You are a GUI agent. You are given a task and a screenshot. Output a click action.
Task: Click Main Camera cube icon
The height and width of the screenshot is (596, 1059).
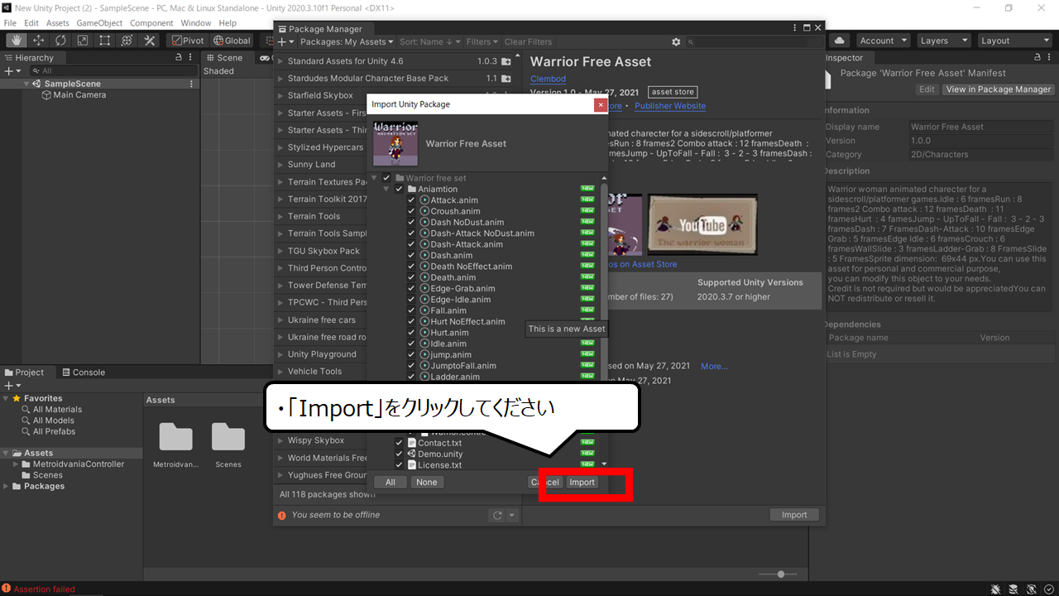[x=46, y=95]
